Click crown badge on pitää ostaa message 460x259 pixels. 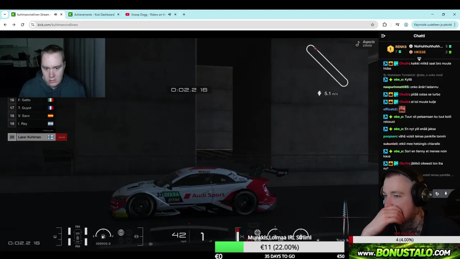click(391, 94)
